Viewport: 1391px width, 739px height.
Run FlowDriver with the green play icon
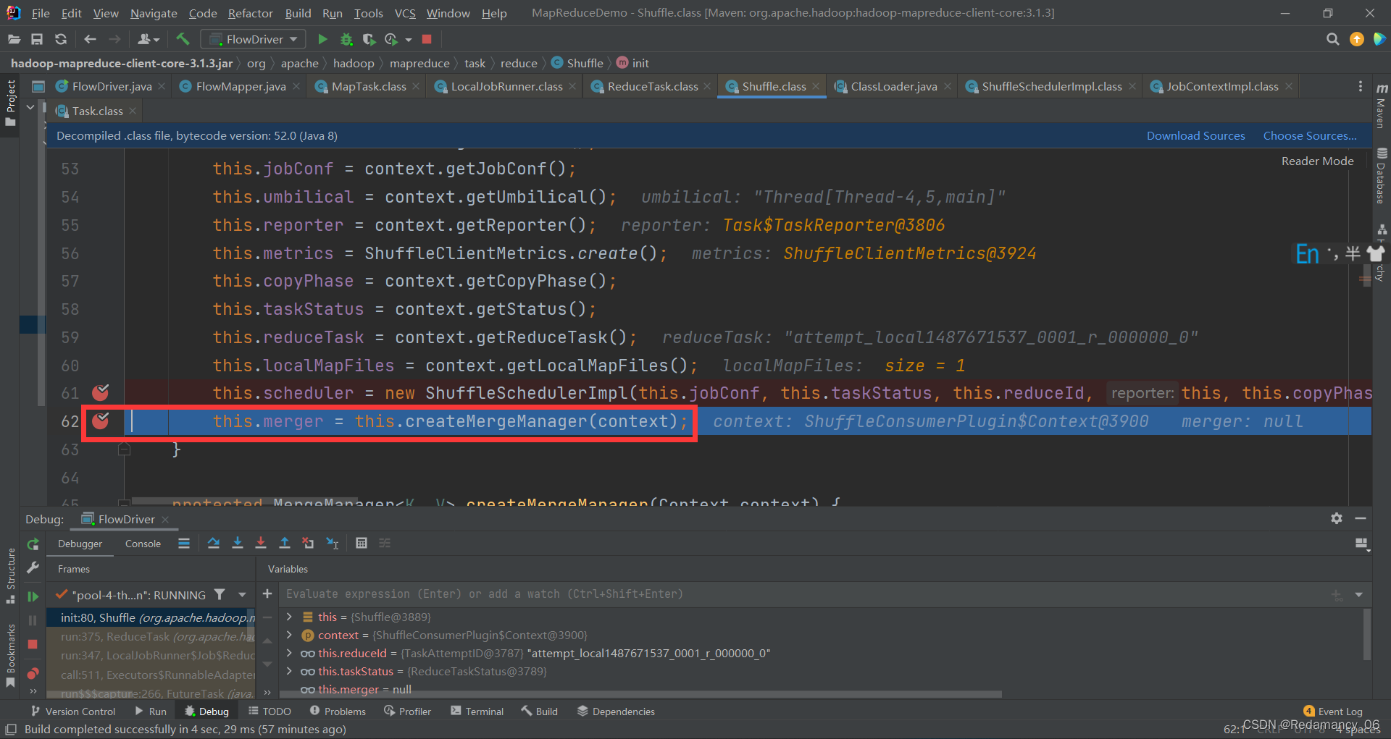point(323,39)
